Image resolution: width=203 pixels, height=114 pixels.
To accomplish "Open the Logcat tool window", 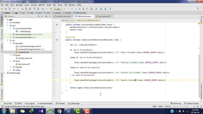I will click(x=29, y=104).
